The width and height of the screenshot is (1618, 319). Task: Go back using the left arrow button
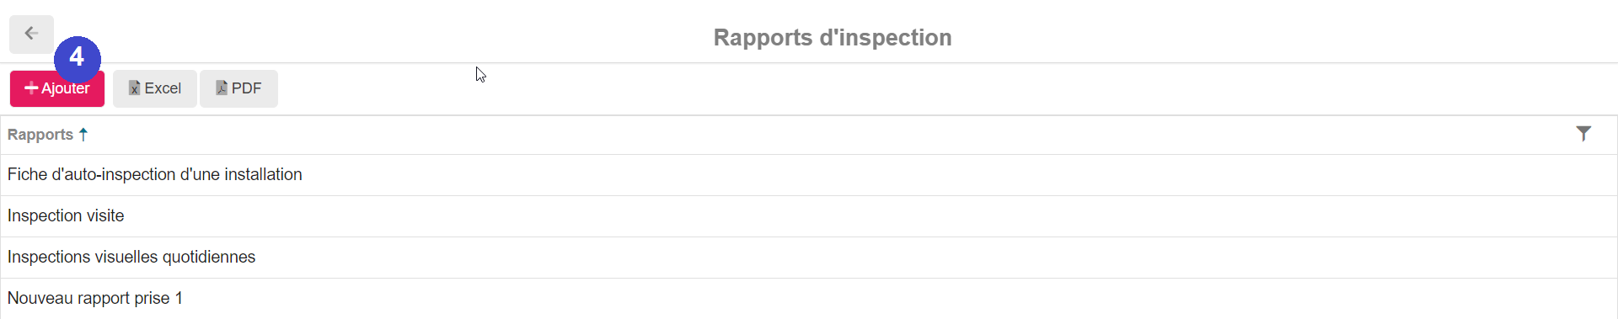tap(31, 34)
